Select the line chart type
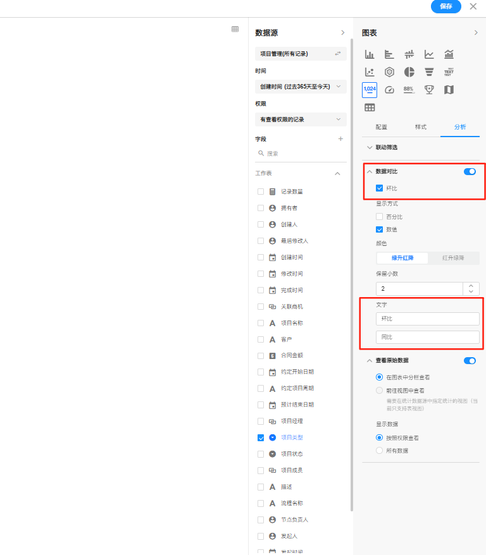 point(429,54)
